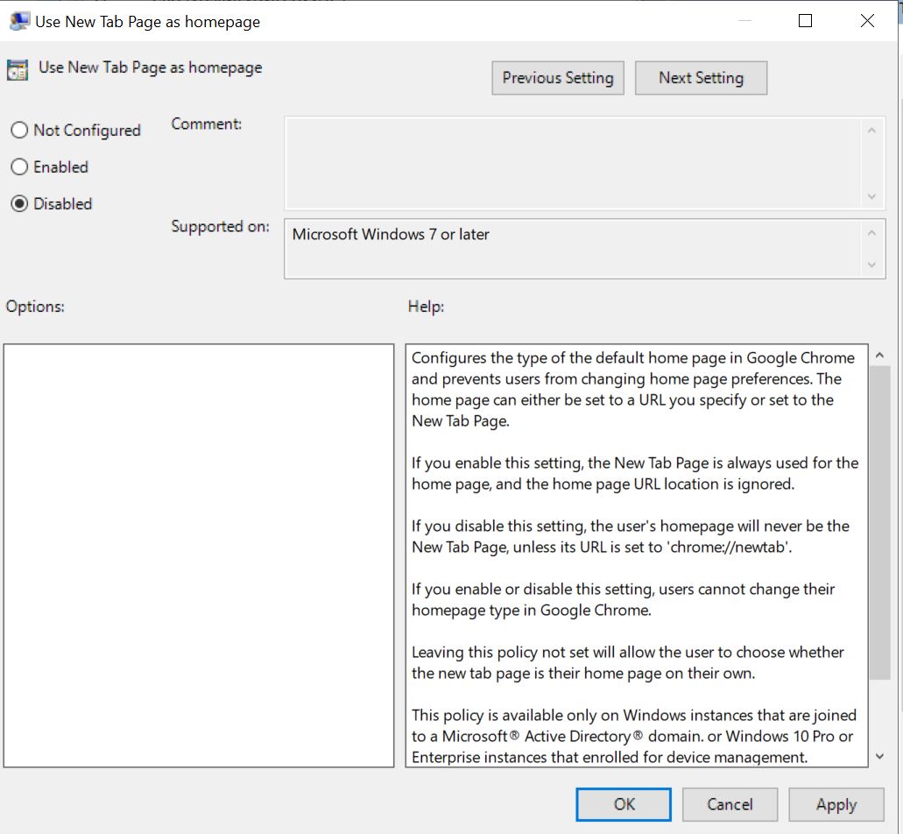This screenshot has height=834, width=903.
Task: Select the Not Configured radio button
Action: coord(19,131)
